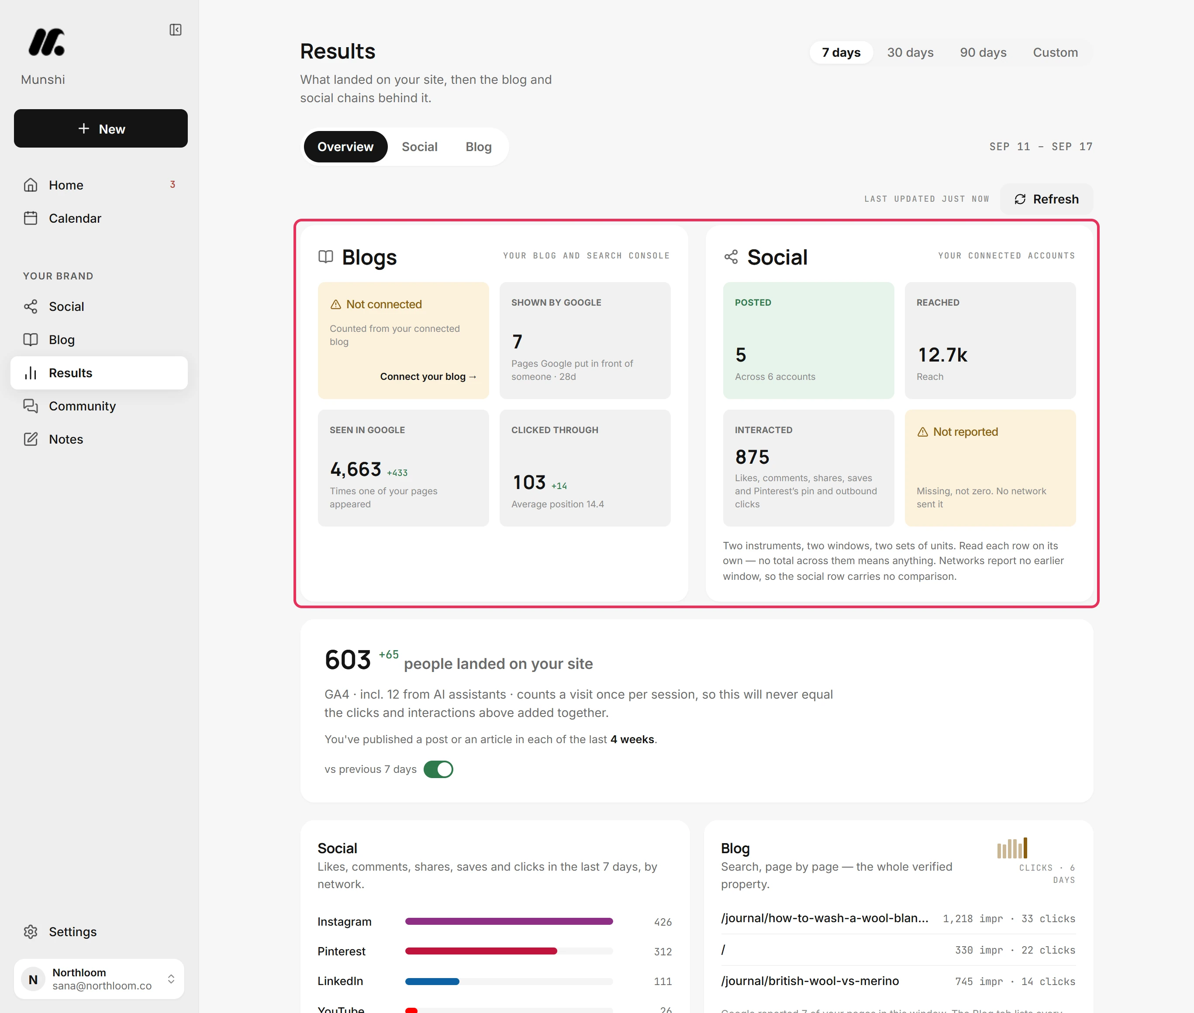Switch to the Social tab under Results

(419, 147)
